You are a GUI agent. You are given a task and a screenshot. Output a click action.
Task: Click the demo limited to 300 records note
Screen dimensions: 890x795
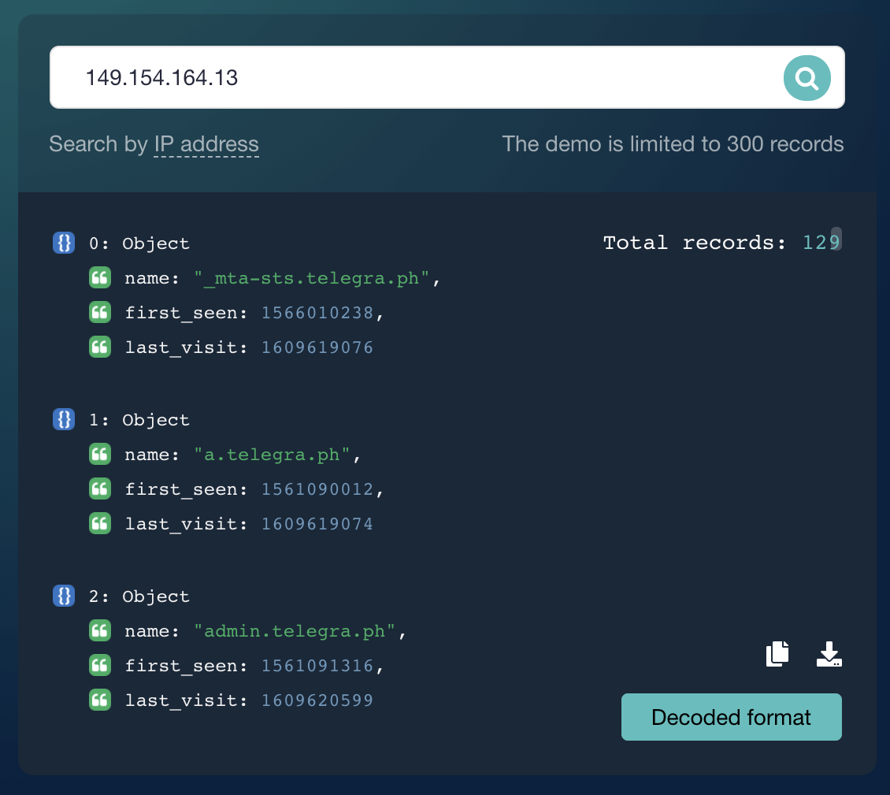pyautogui.click(x=673, y=143)
